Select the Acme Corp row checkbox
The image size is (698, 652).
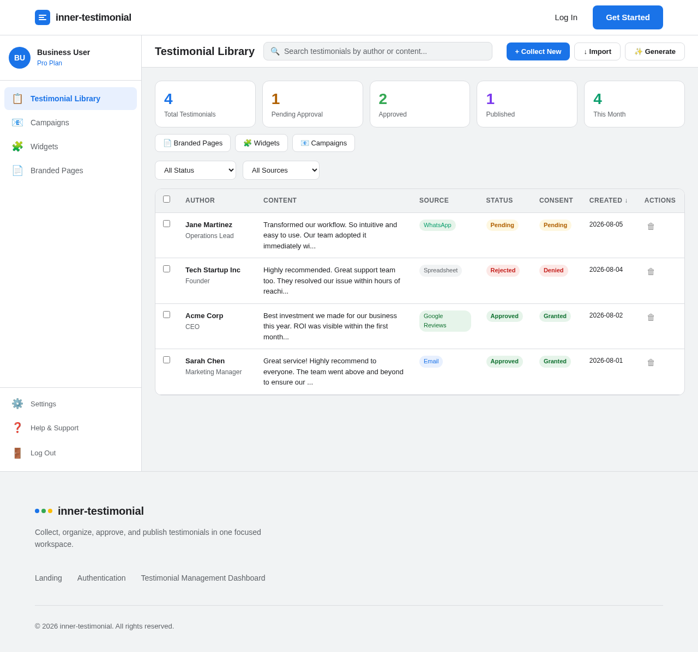tap(166, 315)
